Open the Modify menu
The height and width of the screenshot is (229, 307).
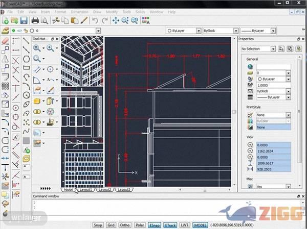coord(112,12)
